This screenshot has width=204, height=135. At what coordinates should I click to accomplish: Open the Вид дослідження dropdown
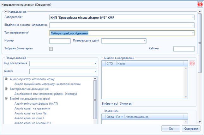[95, 64]
